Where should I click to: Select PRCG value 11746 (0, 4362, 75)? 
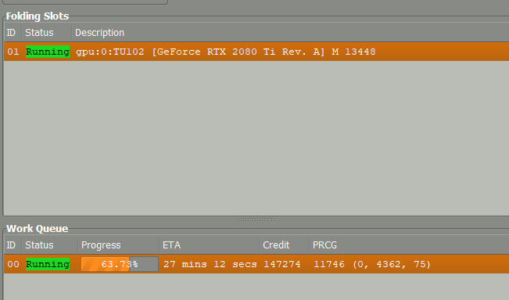point(372,264)
